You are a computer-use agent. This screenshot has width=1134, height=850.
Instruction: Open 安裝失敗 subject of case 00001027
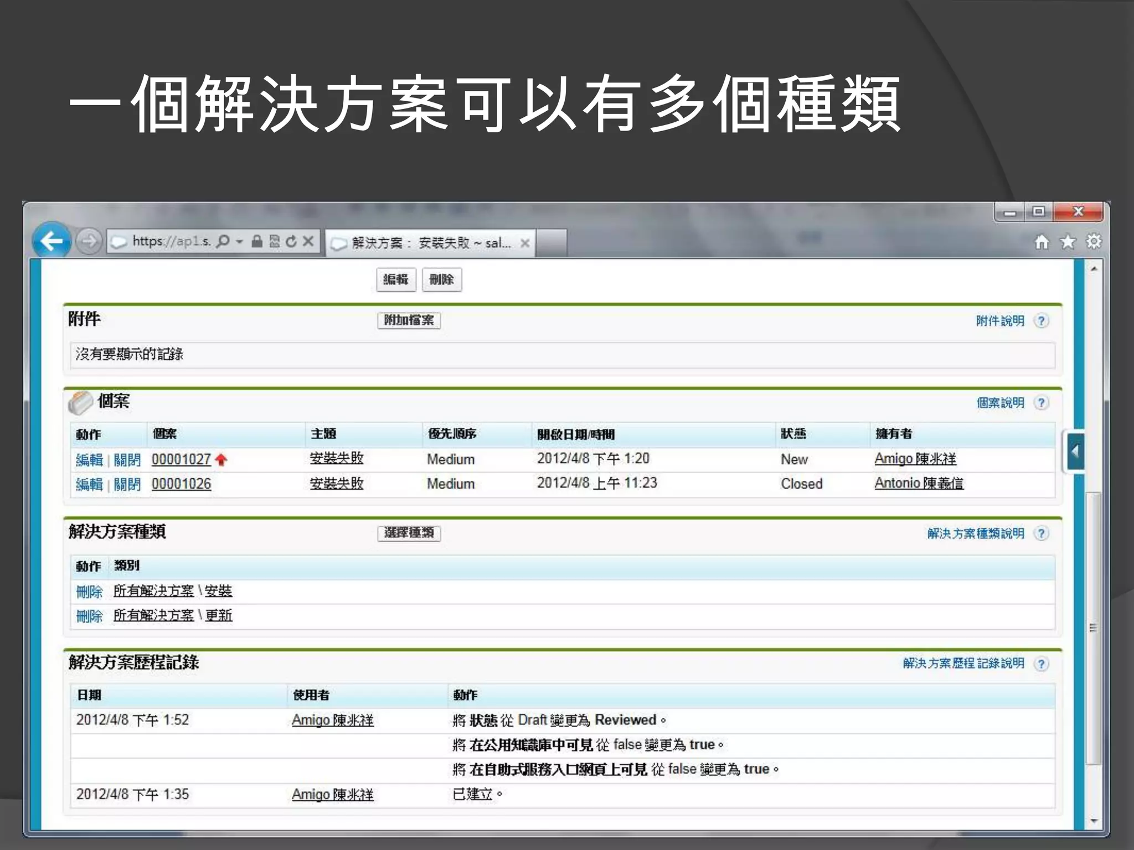(337, 458)
